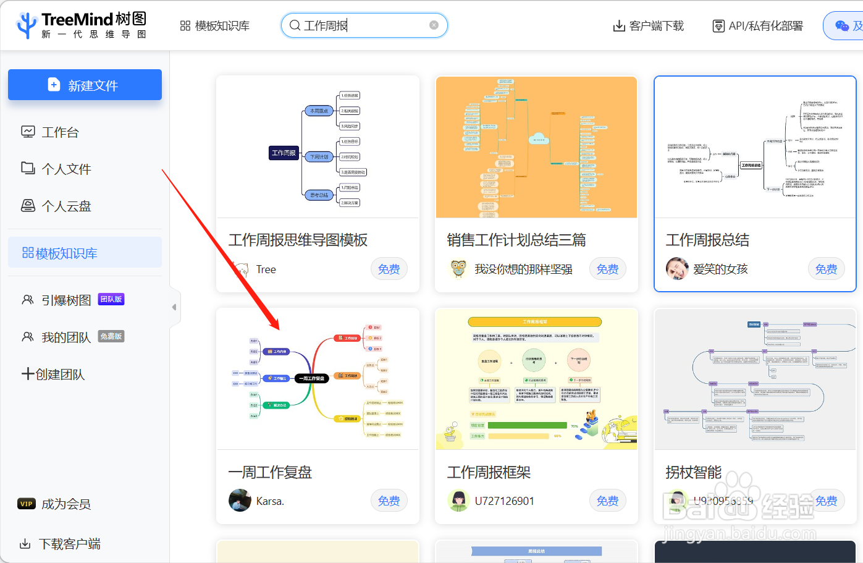Screen dimensions: 863x563
Task: Click the plus icon in 新建文件 button
Action: tap(54, 85)
